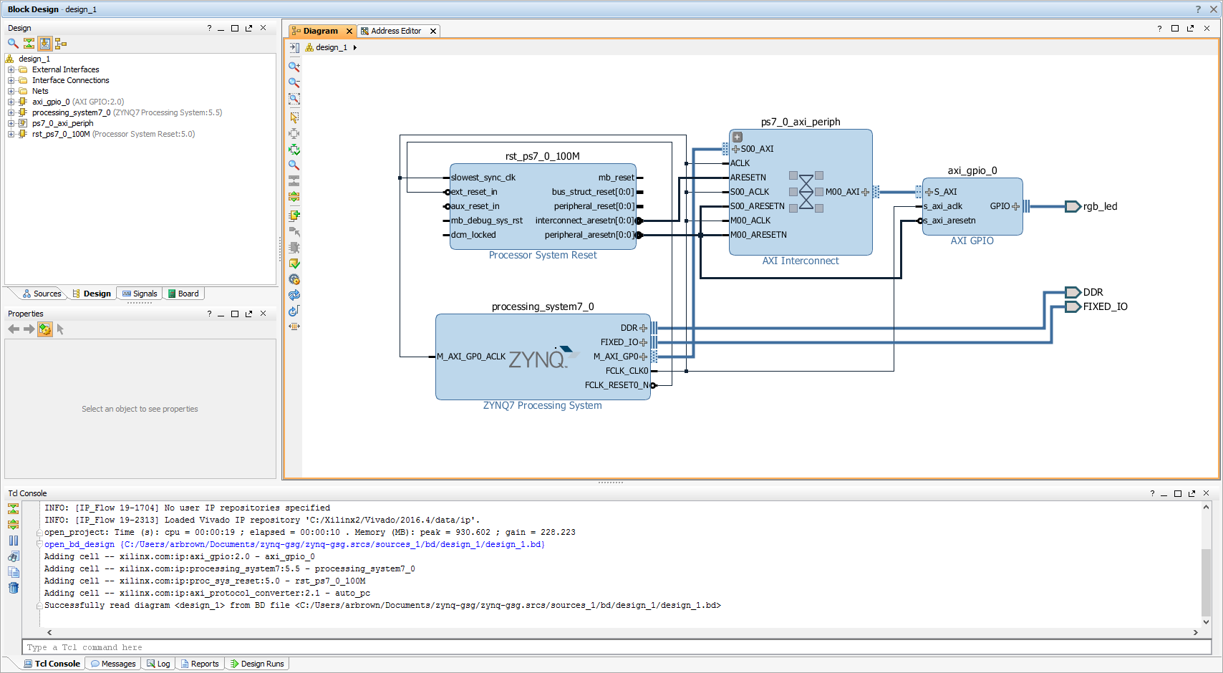Expand External Interfaces tree node
Image resolution: width=1223 pixels, height=673 pixels.
click(11, 69)
